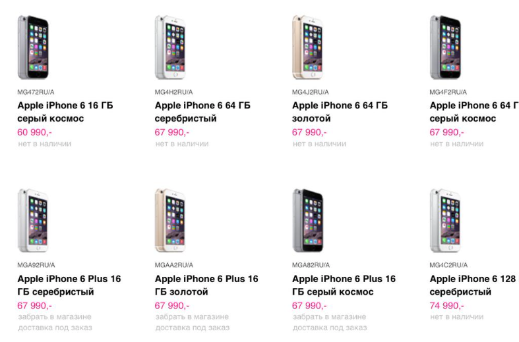Click 'доставка под заказ' under the space gray iPhone 6 Plus
Screen dimensions: 519x342
(329, 327)
